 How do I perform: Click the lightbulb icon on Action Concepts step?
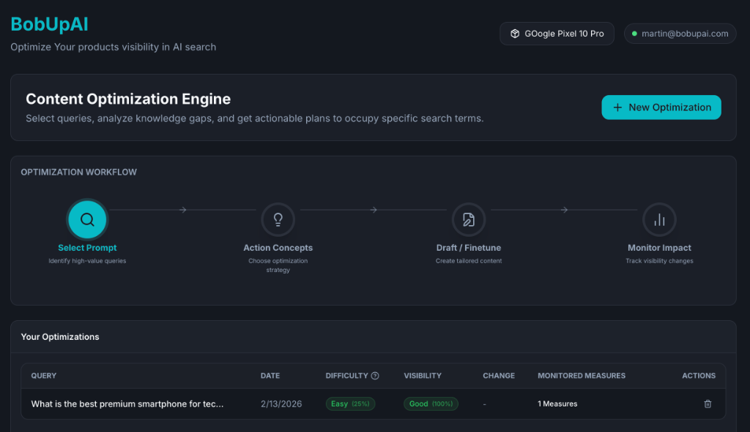278,219
